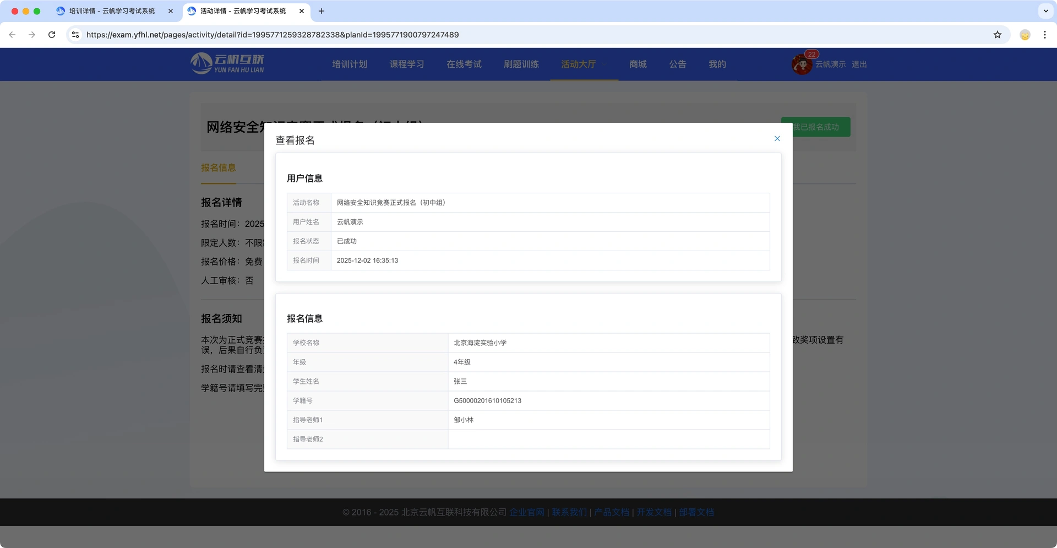Go forward in browser history
Screen dimensions: 1057x548
(32, 35)
